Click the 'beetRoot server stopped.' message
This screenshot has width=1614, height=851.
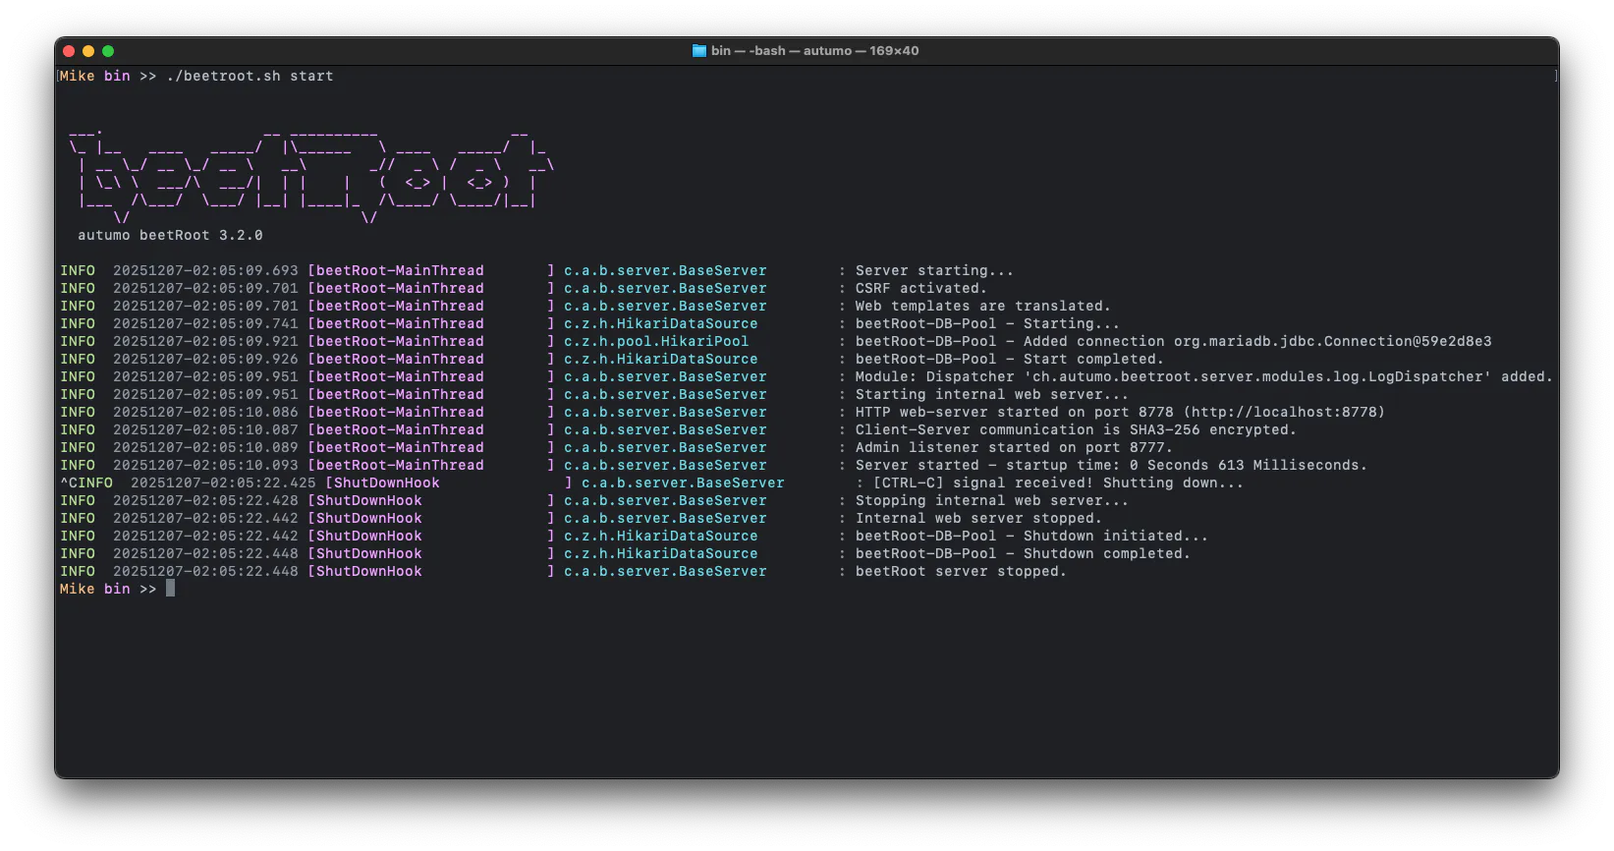961,571
